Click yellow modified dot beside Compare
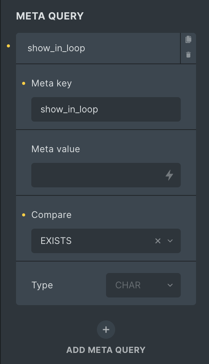The width and height of the screenshot is (209, 364). pyautogui.click(x=24, y=215)
